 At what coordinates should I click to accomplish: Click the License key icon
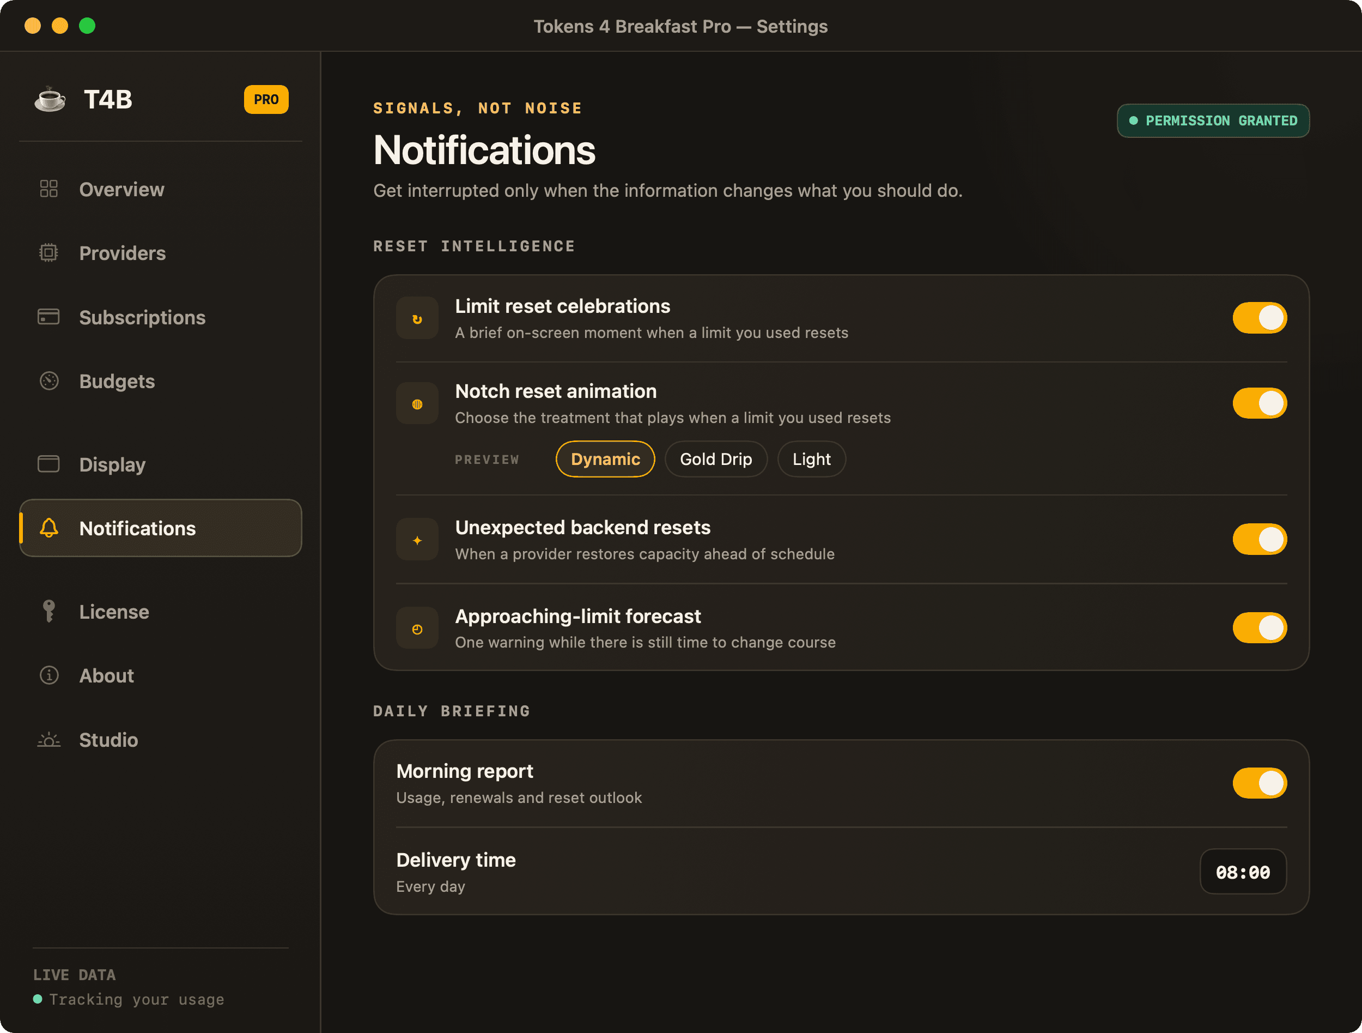point(48,611)
